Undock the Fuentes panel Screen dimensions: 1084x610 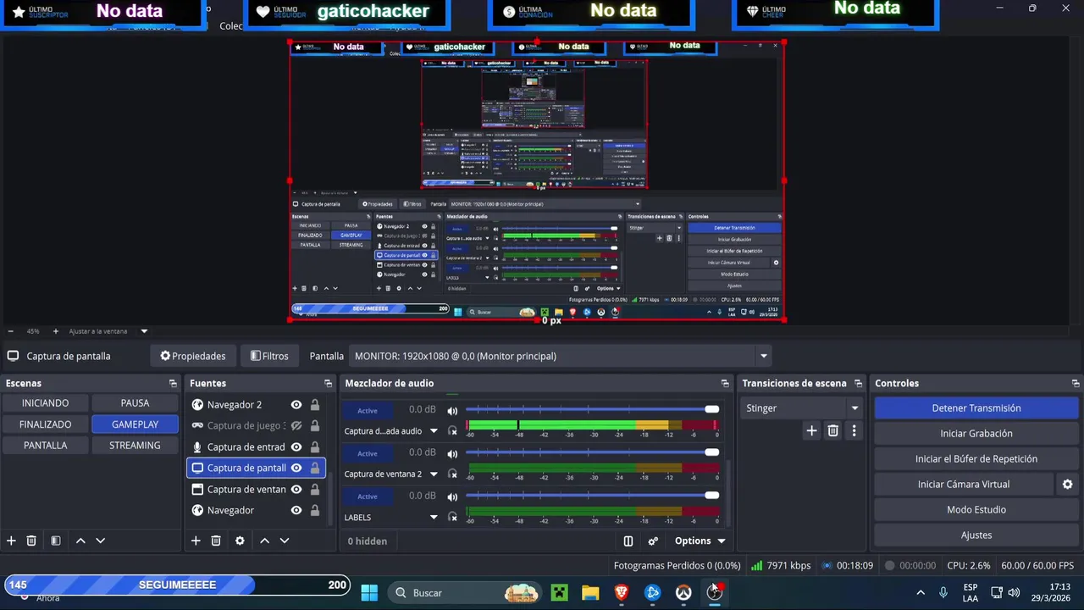[328, 384]
